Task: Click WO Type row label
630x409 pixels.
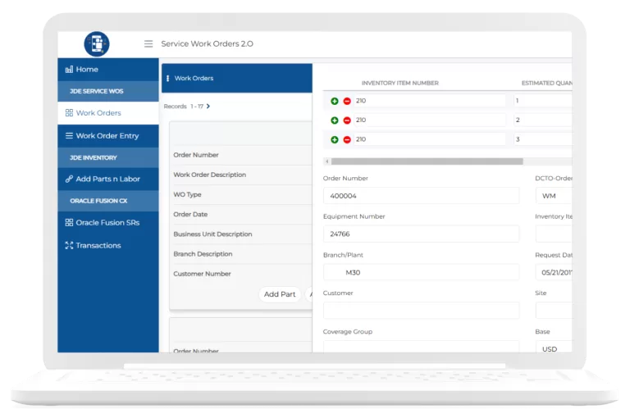Action: coord(187,194)
